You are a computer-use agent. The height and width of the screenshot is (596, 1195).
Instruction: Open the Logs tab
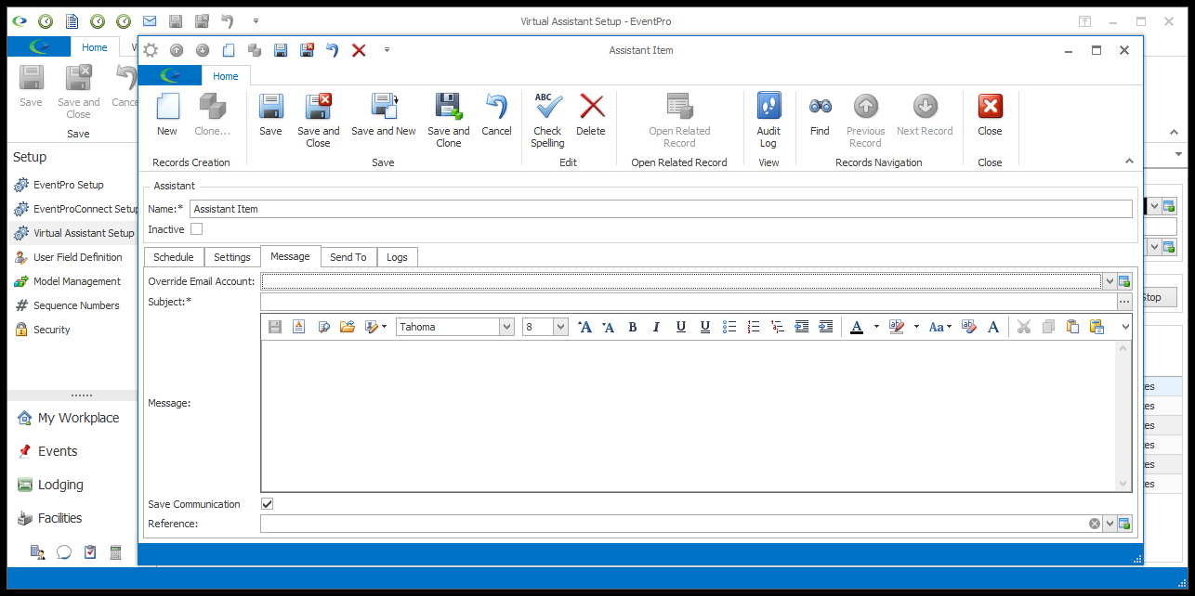click(397, 257)
